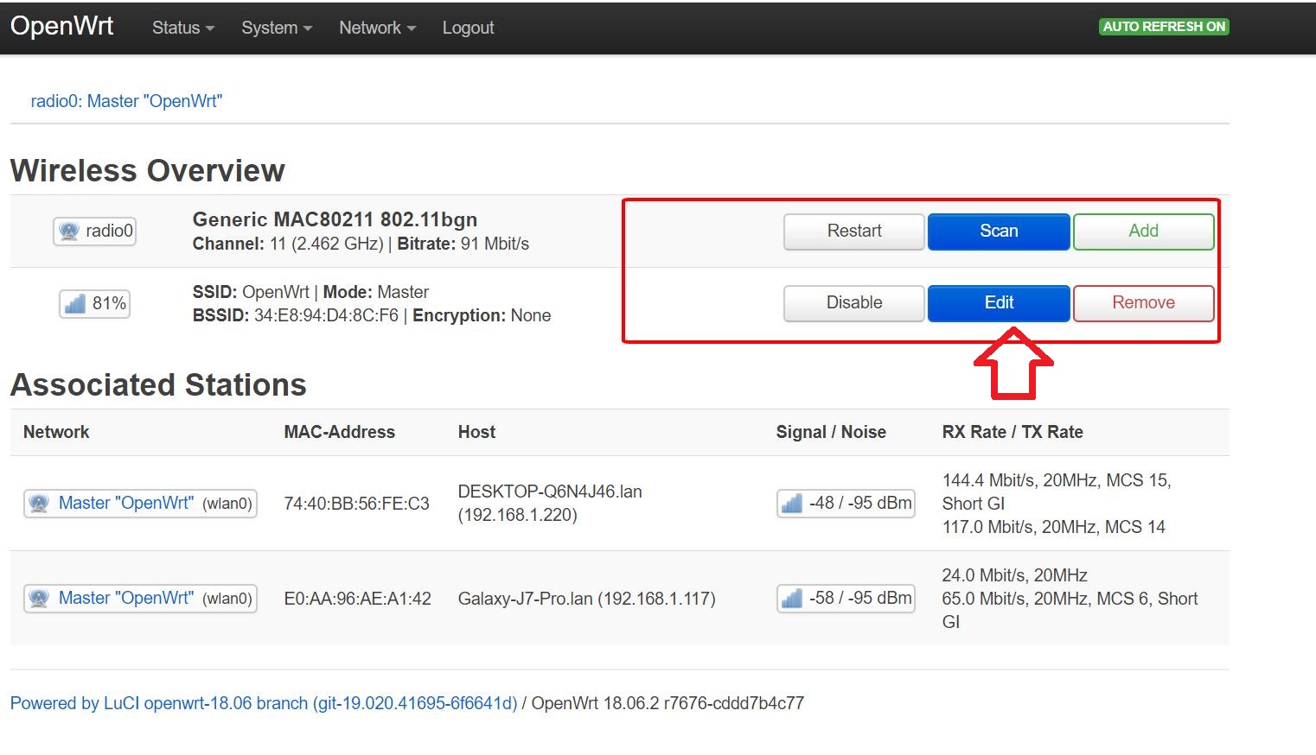Open the Status dropdown menu
Viewport: 1316px width, 755px height.
[x=182, y=28]
